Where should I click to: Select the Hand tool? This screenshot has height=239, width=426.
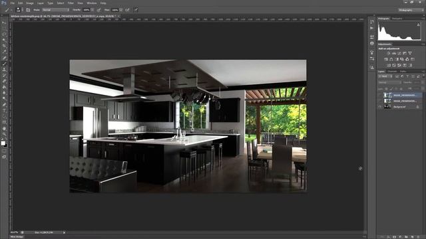[4, 128]
